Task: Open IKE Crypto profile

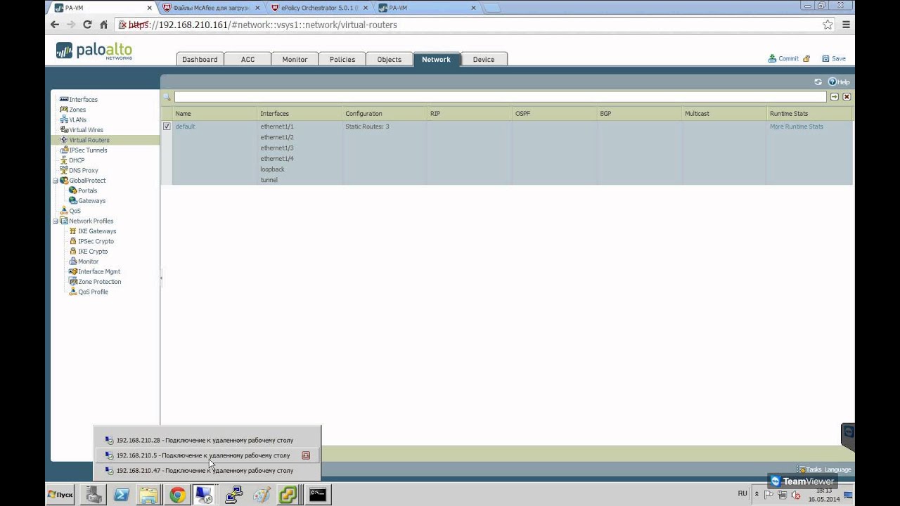Action: click(x=93, y=252)
